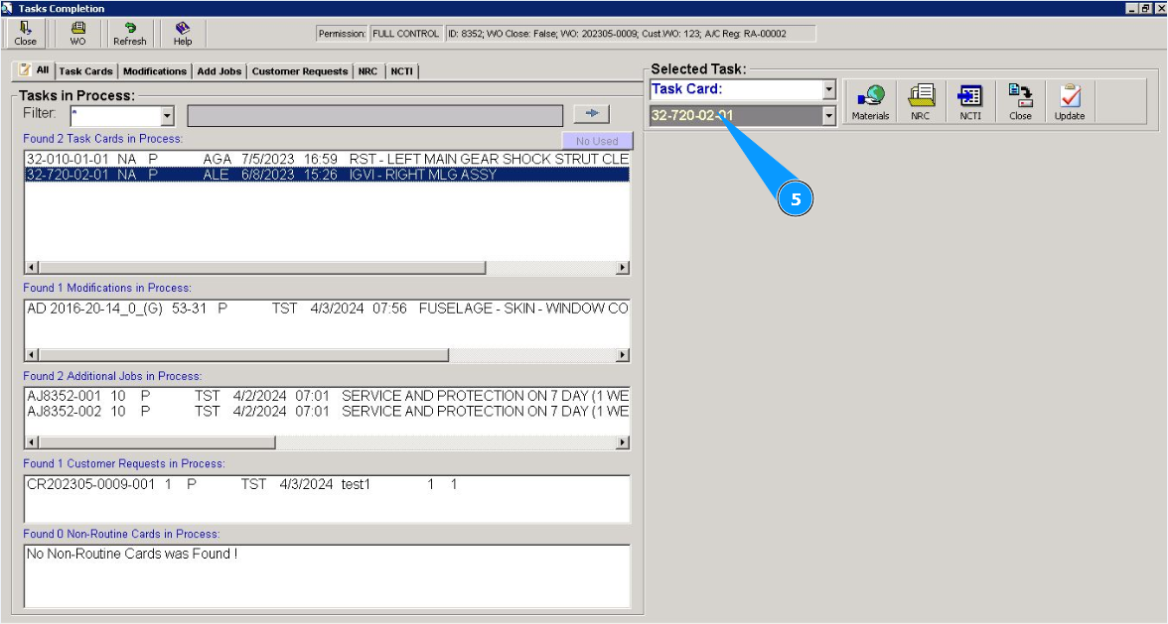Click the Close icon in Selected Task panel
Screen dimensions: 1168x624
click(x=1021, y=102)
